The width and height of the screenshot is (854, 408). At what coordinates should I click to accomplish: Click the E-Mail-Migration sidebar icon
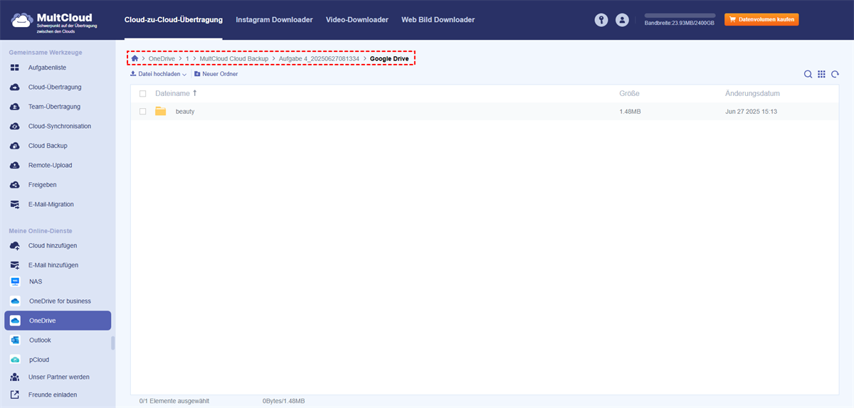tap(14, 205)
